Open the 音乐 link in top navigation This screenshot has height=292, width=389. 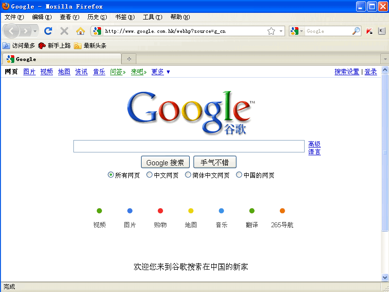[x=99, y=72]
